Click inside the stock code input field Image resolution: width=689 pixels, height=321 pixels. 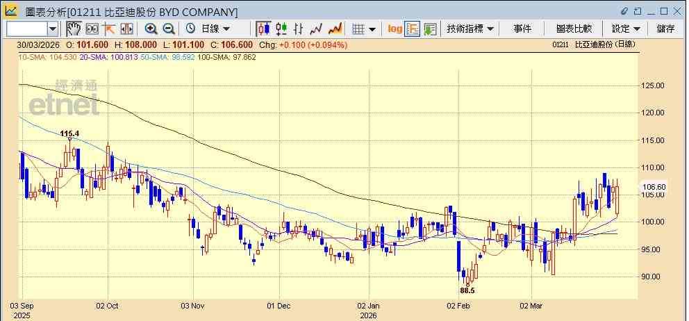pos(27,29)
